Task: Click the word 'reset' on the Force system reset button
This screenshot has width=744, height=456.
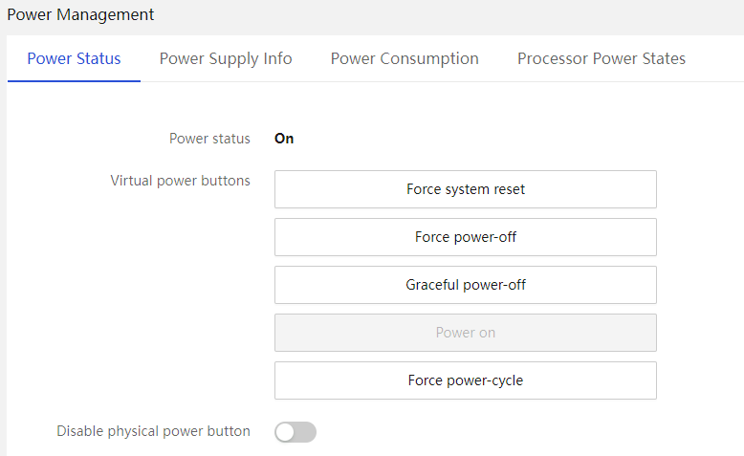Action: (x=509, y=189)
